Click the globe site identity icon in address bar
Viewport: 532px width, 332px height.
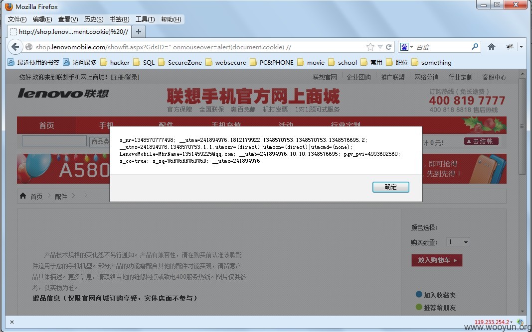tap(29, 47)
